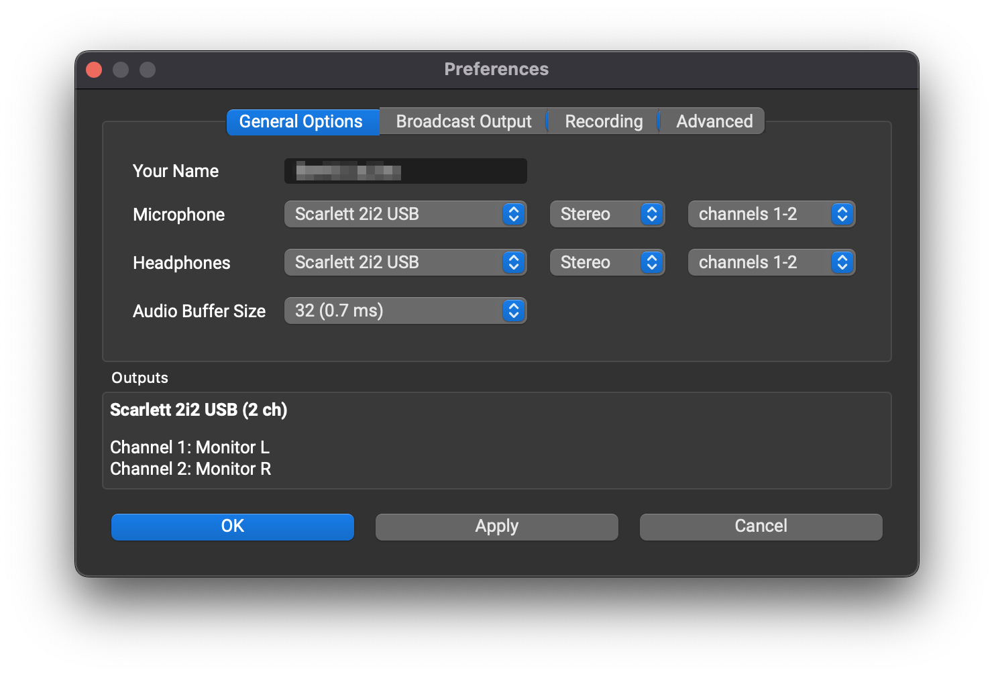
Task: Go to the Advanced tab
Action: (714, 121)
